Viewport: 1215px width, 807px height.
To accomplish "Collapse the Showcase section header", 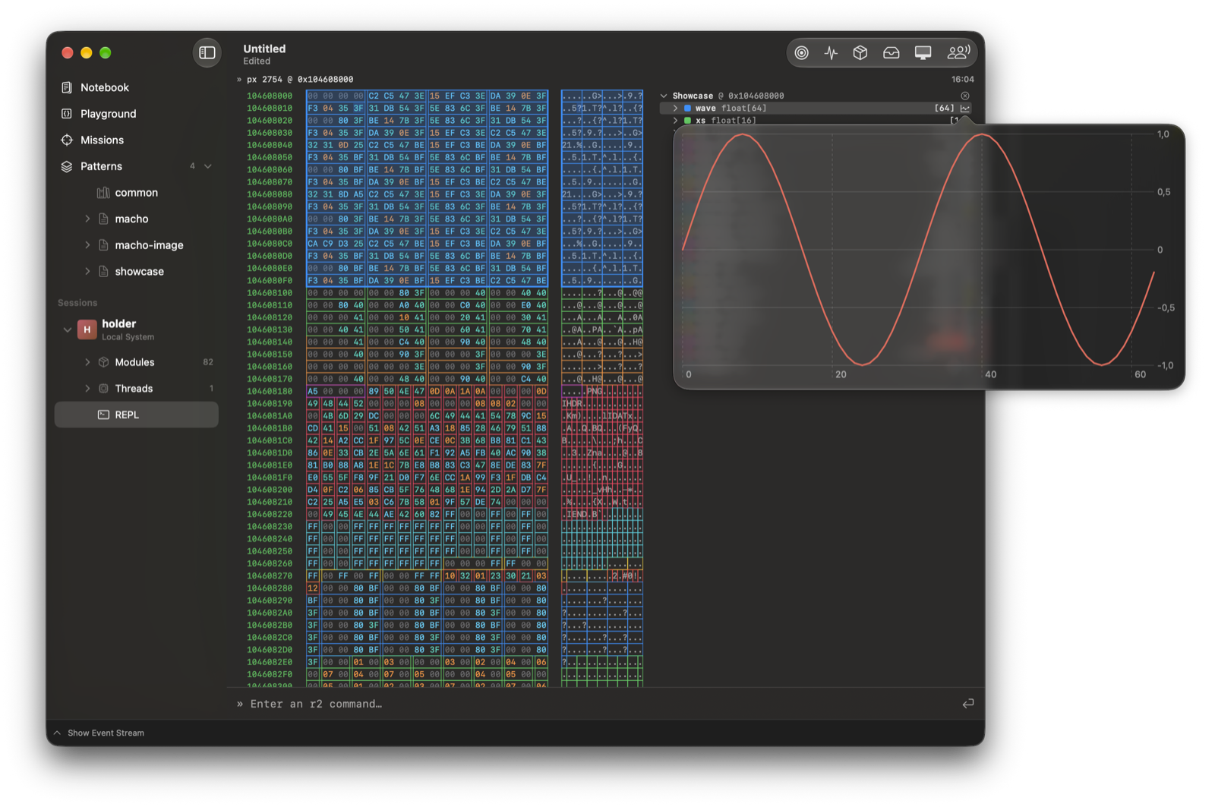I will [x=664, y=96].
